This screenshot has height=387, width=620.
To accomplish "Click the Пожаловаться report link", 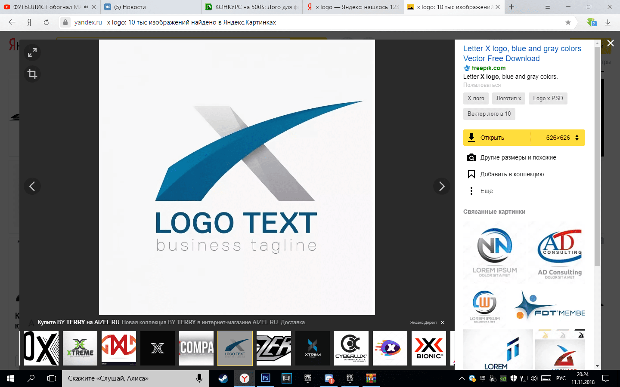I will (482, 85).
